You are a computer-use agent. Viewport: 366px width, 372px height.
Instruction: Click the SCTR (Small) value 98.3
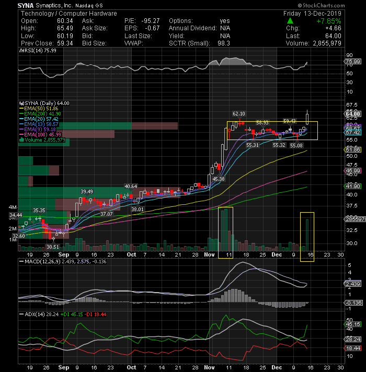pyautogui.click(x=224, y=43)
